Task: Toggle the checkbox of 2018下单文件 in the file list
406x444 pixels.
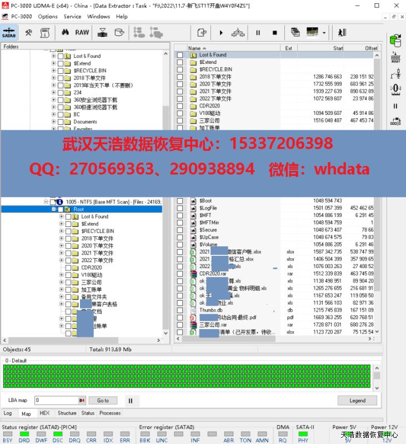Action: [179, 77]
